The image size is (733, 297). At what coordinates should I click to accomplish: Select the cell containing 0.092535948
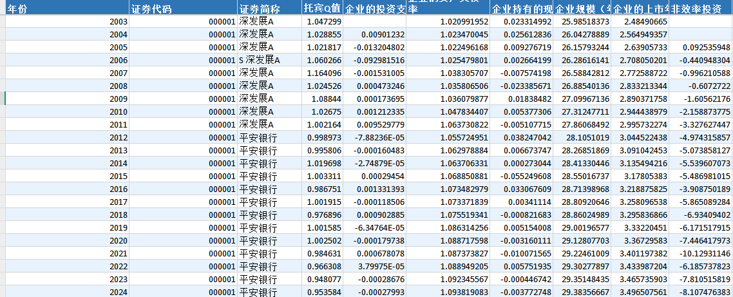701,47
